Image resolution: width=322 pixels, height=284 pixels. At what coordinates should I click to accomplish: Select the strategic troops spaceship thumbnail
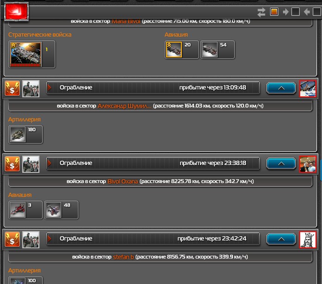(26, 54)
